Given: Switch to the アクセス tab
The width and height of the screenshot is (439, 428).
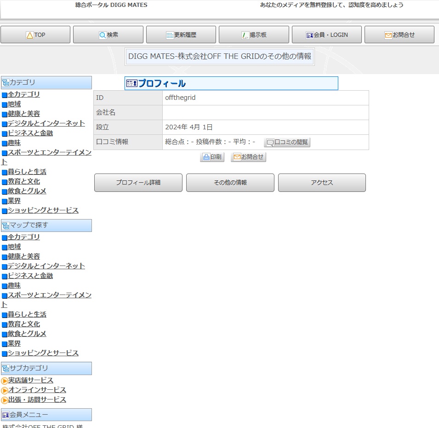Looking at the screenshot, I should (x=322, y=182).
